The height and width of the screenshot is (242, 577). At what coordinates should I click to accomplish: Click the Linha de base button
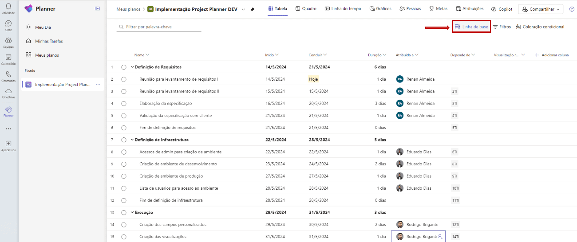[x=471, y=27]
